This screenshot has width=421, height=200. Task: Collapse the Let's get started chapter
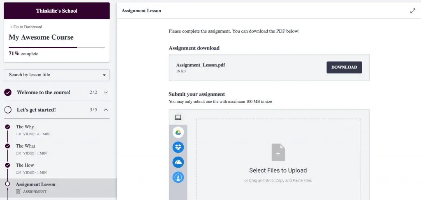[106, 110]
